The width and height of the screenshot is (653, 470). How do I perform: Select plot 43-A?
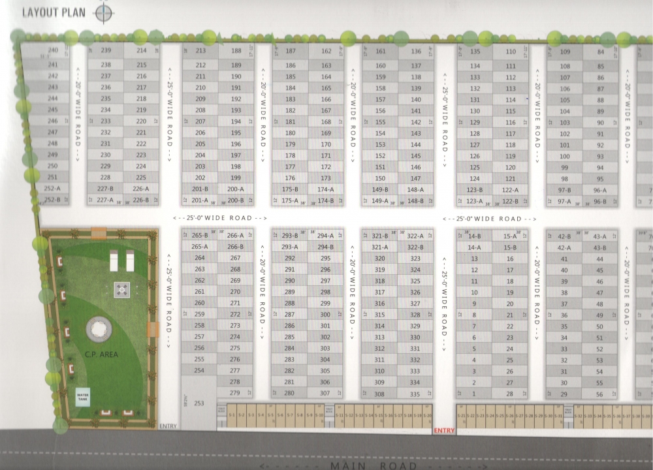click(x=599, y=236)
